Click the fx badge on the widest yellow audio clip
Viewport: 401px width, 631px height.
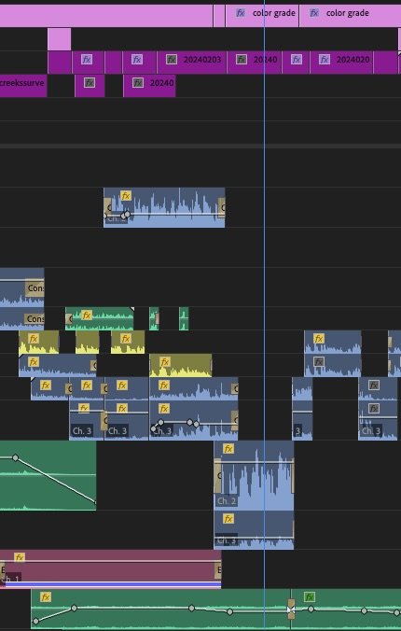coord(164,362)
